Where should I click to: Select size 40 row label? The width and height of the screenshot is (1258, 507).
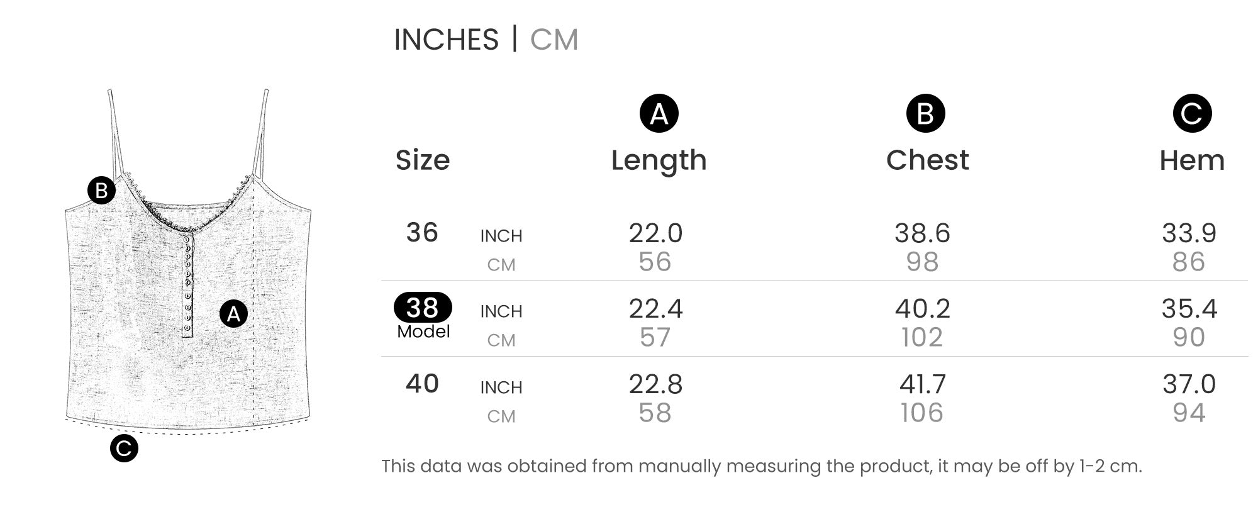tap(422, 384)
